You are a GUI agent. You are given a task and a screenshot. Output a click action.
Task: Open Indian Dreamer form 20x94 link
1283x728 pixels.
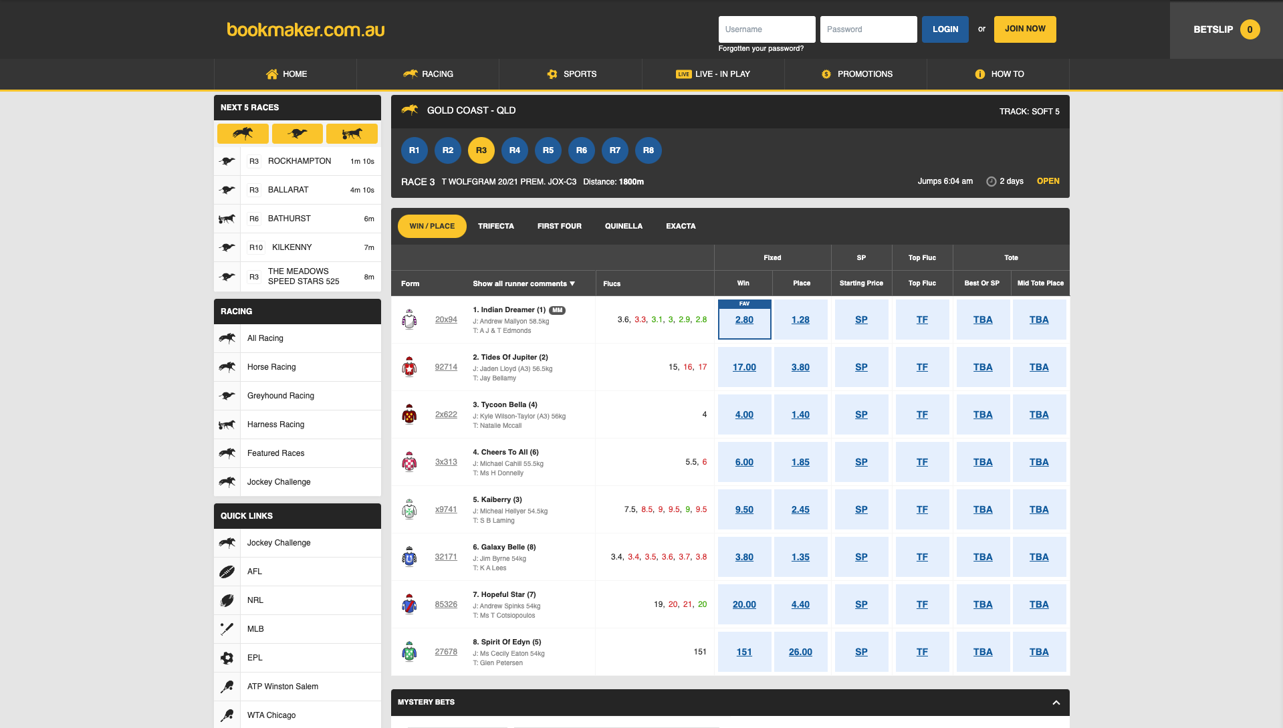tap(446, 320)
